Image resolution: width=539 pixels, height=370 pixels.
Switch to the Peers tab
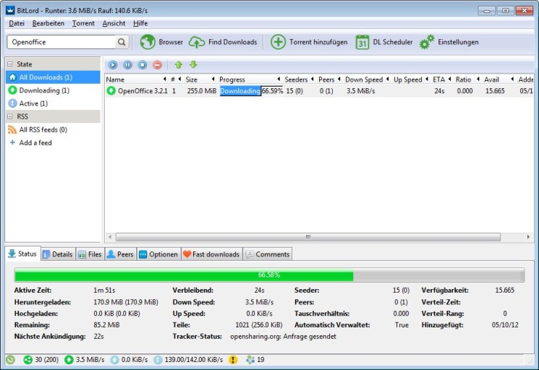(120, 254)
